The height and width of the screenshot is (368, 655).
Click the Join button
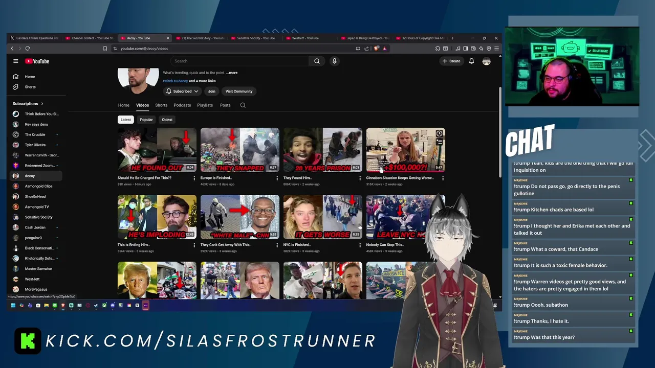[211, 91]
